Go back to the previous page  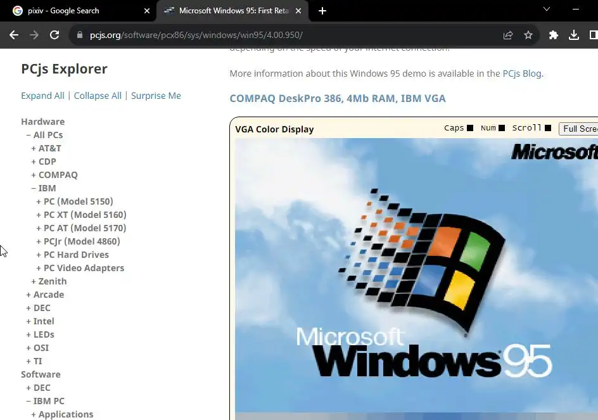(x=14, y=35)
